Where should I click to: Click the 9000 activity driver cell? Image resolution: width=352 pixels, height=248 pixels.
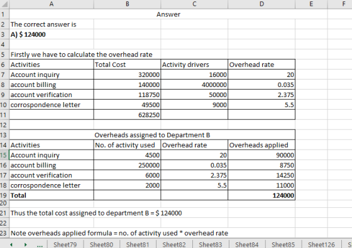pyautogui.click(x=194, y=105)
